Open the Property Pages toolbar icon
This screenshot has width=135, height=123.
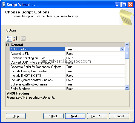(23, 39)
